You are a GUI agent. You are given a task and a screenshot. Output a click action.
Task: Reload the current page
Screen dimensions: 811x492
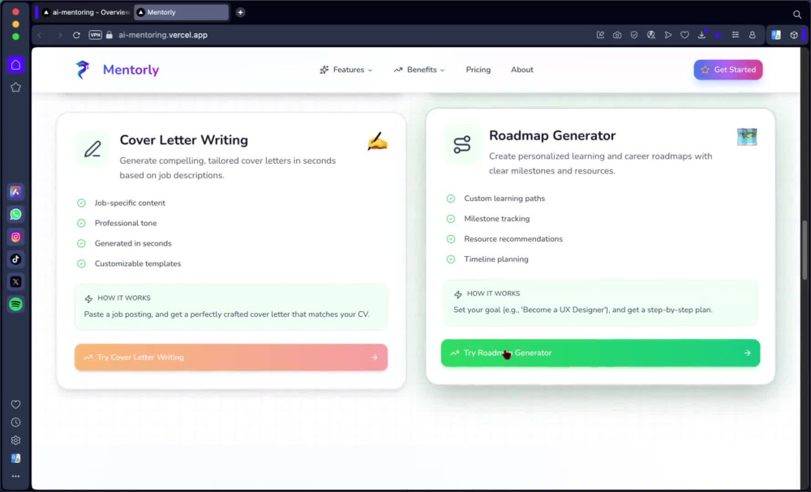(x=76, y=35)
